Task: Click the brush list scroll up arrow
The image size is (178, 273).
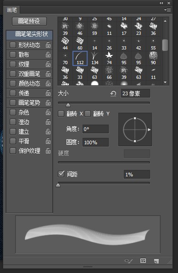Action: click(x=165, y=21)
